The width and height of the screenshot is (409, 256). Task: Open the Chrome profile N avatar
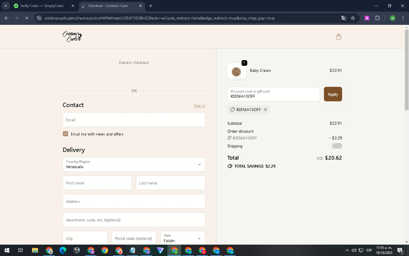pos(393,18)
